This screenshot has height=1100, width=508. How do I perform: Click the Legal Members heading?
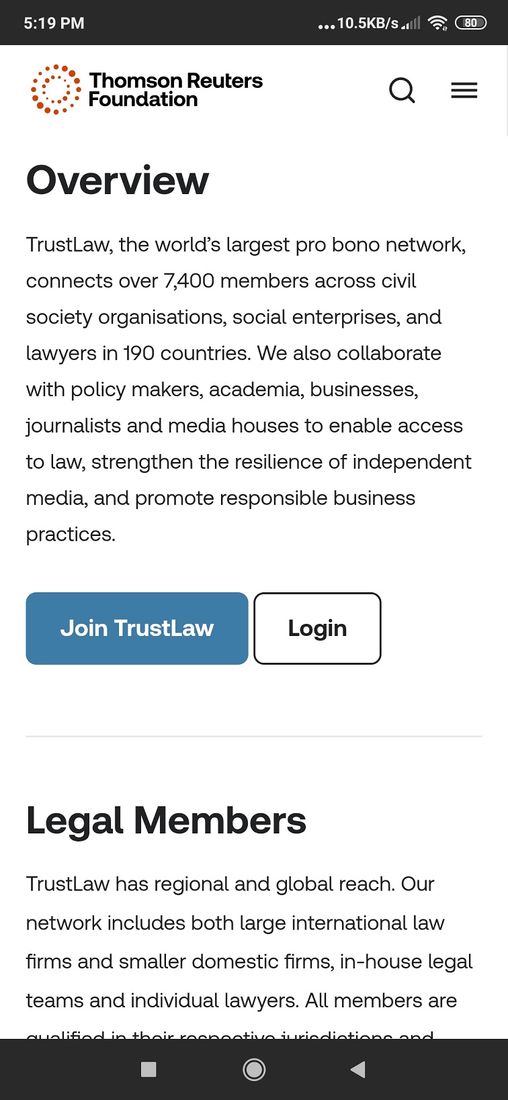point(166,820)
